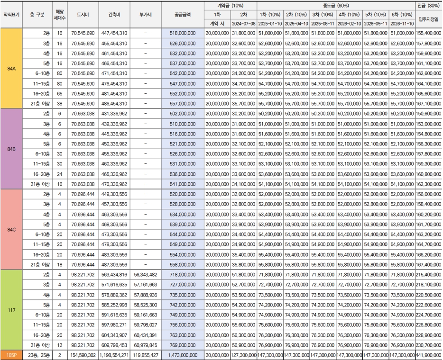
Task: Select the 2026-05-11 date cell
Action: 376,24
